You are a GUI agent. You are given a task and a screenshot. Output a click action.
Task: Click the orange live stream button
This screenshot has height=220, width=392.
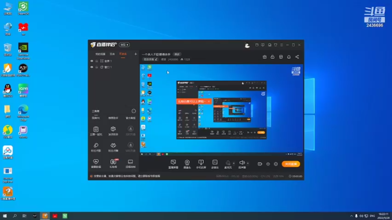(291, 164)
